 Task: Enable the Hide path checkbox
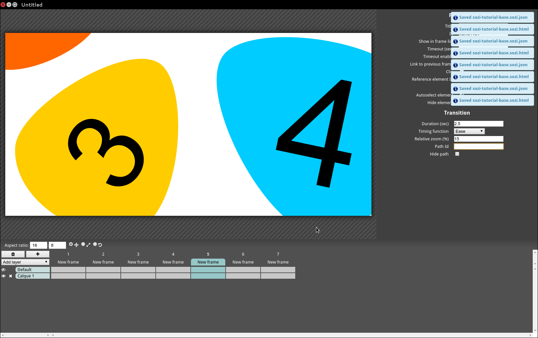(x=457, y=154)
